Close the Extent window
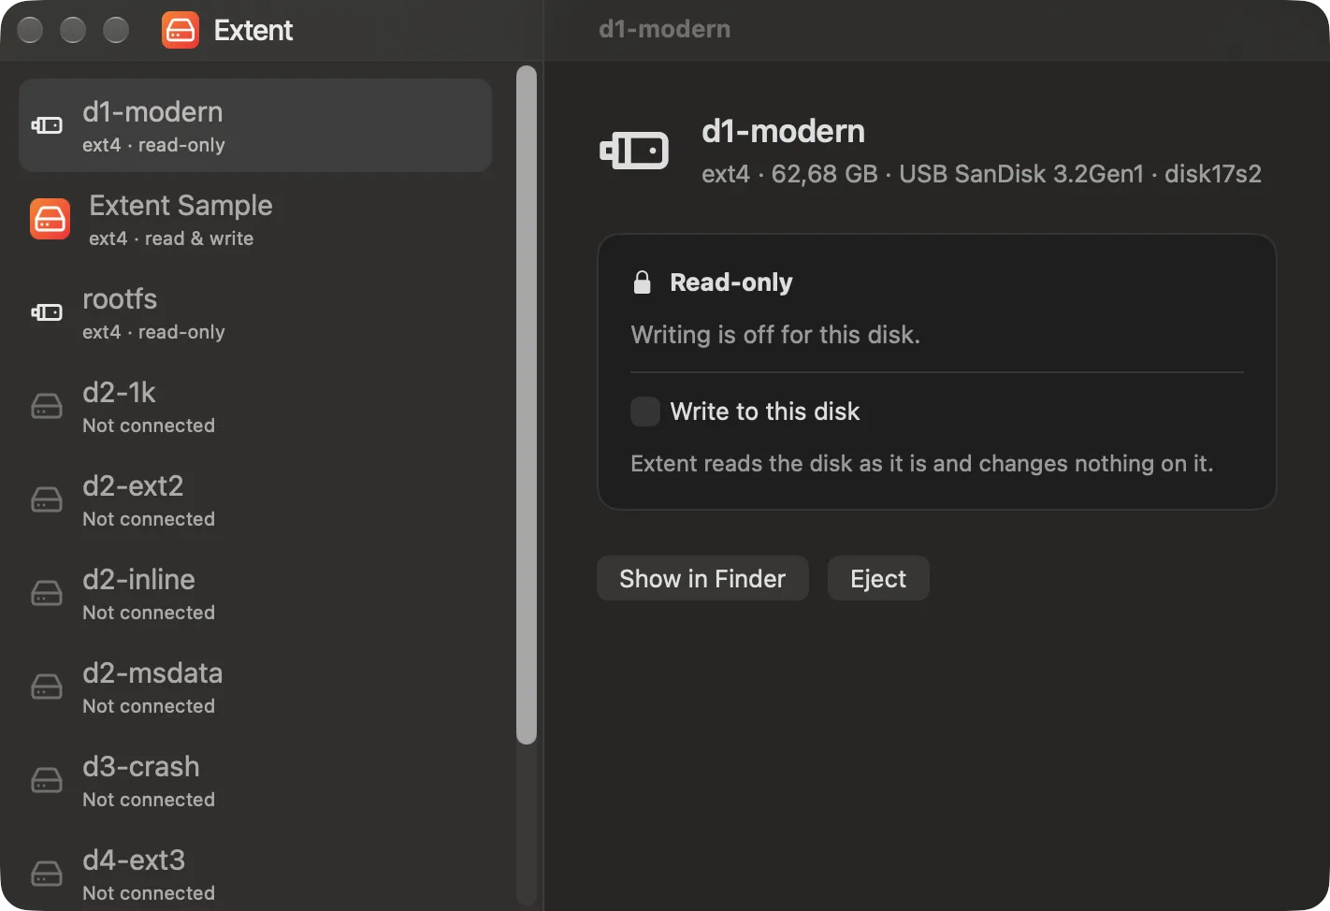Screen dimensions: 1330x911 point(30,30)
